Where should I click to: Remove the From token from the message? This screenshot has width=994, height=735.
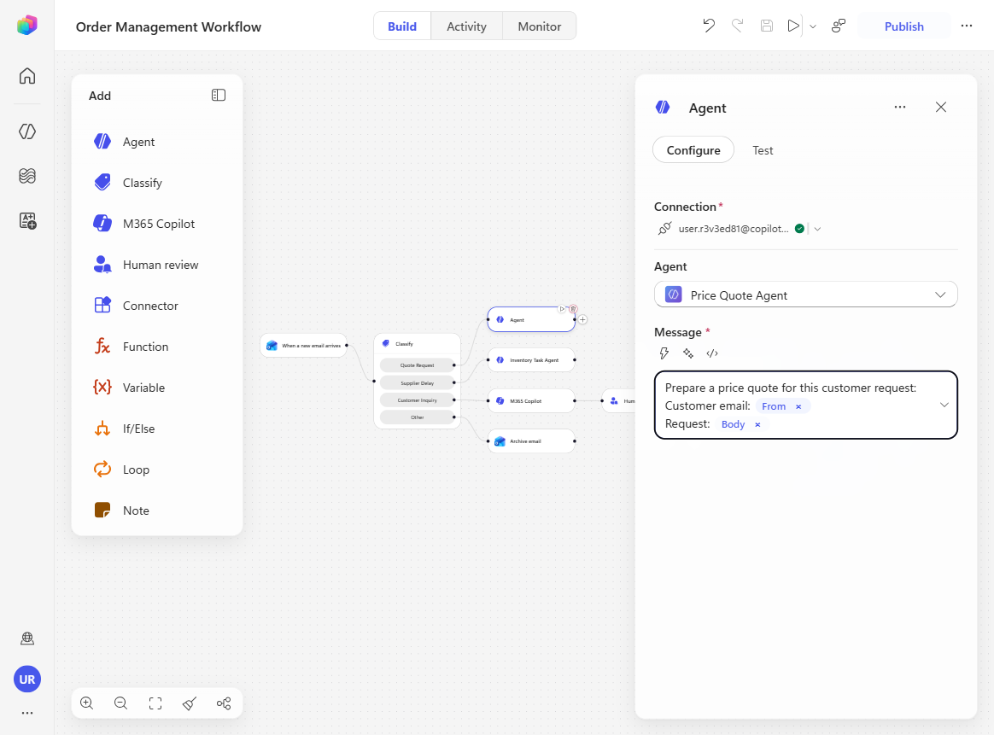tap(798, 407)
